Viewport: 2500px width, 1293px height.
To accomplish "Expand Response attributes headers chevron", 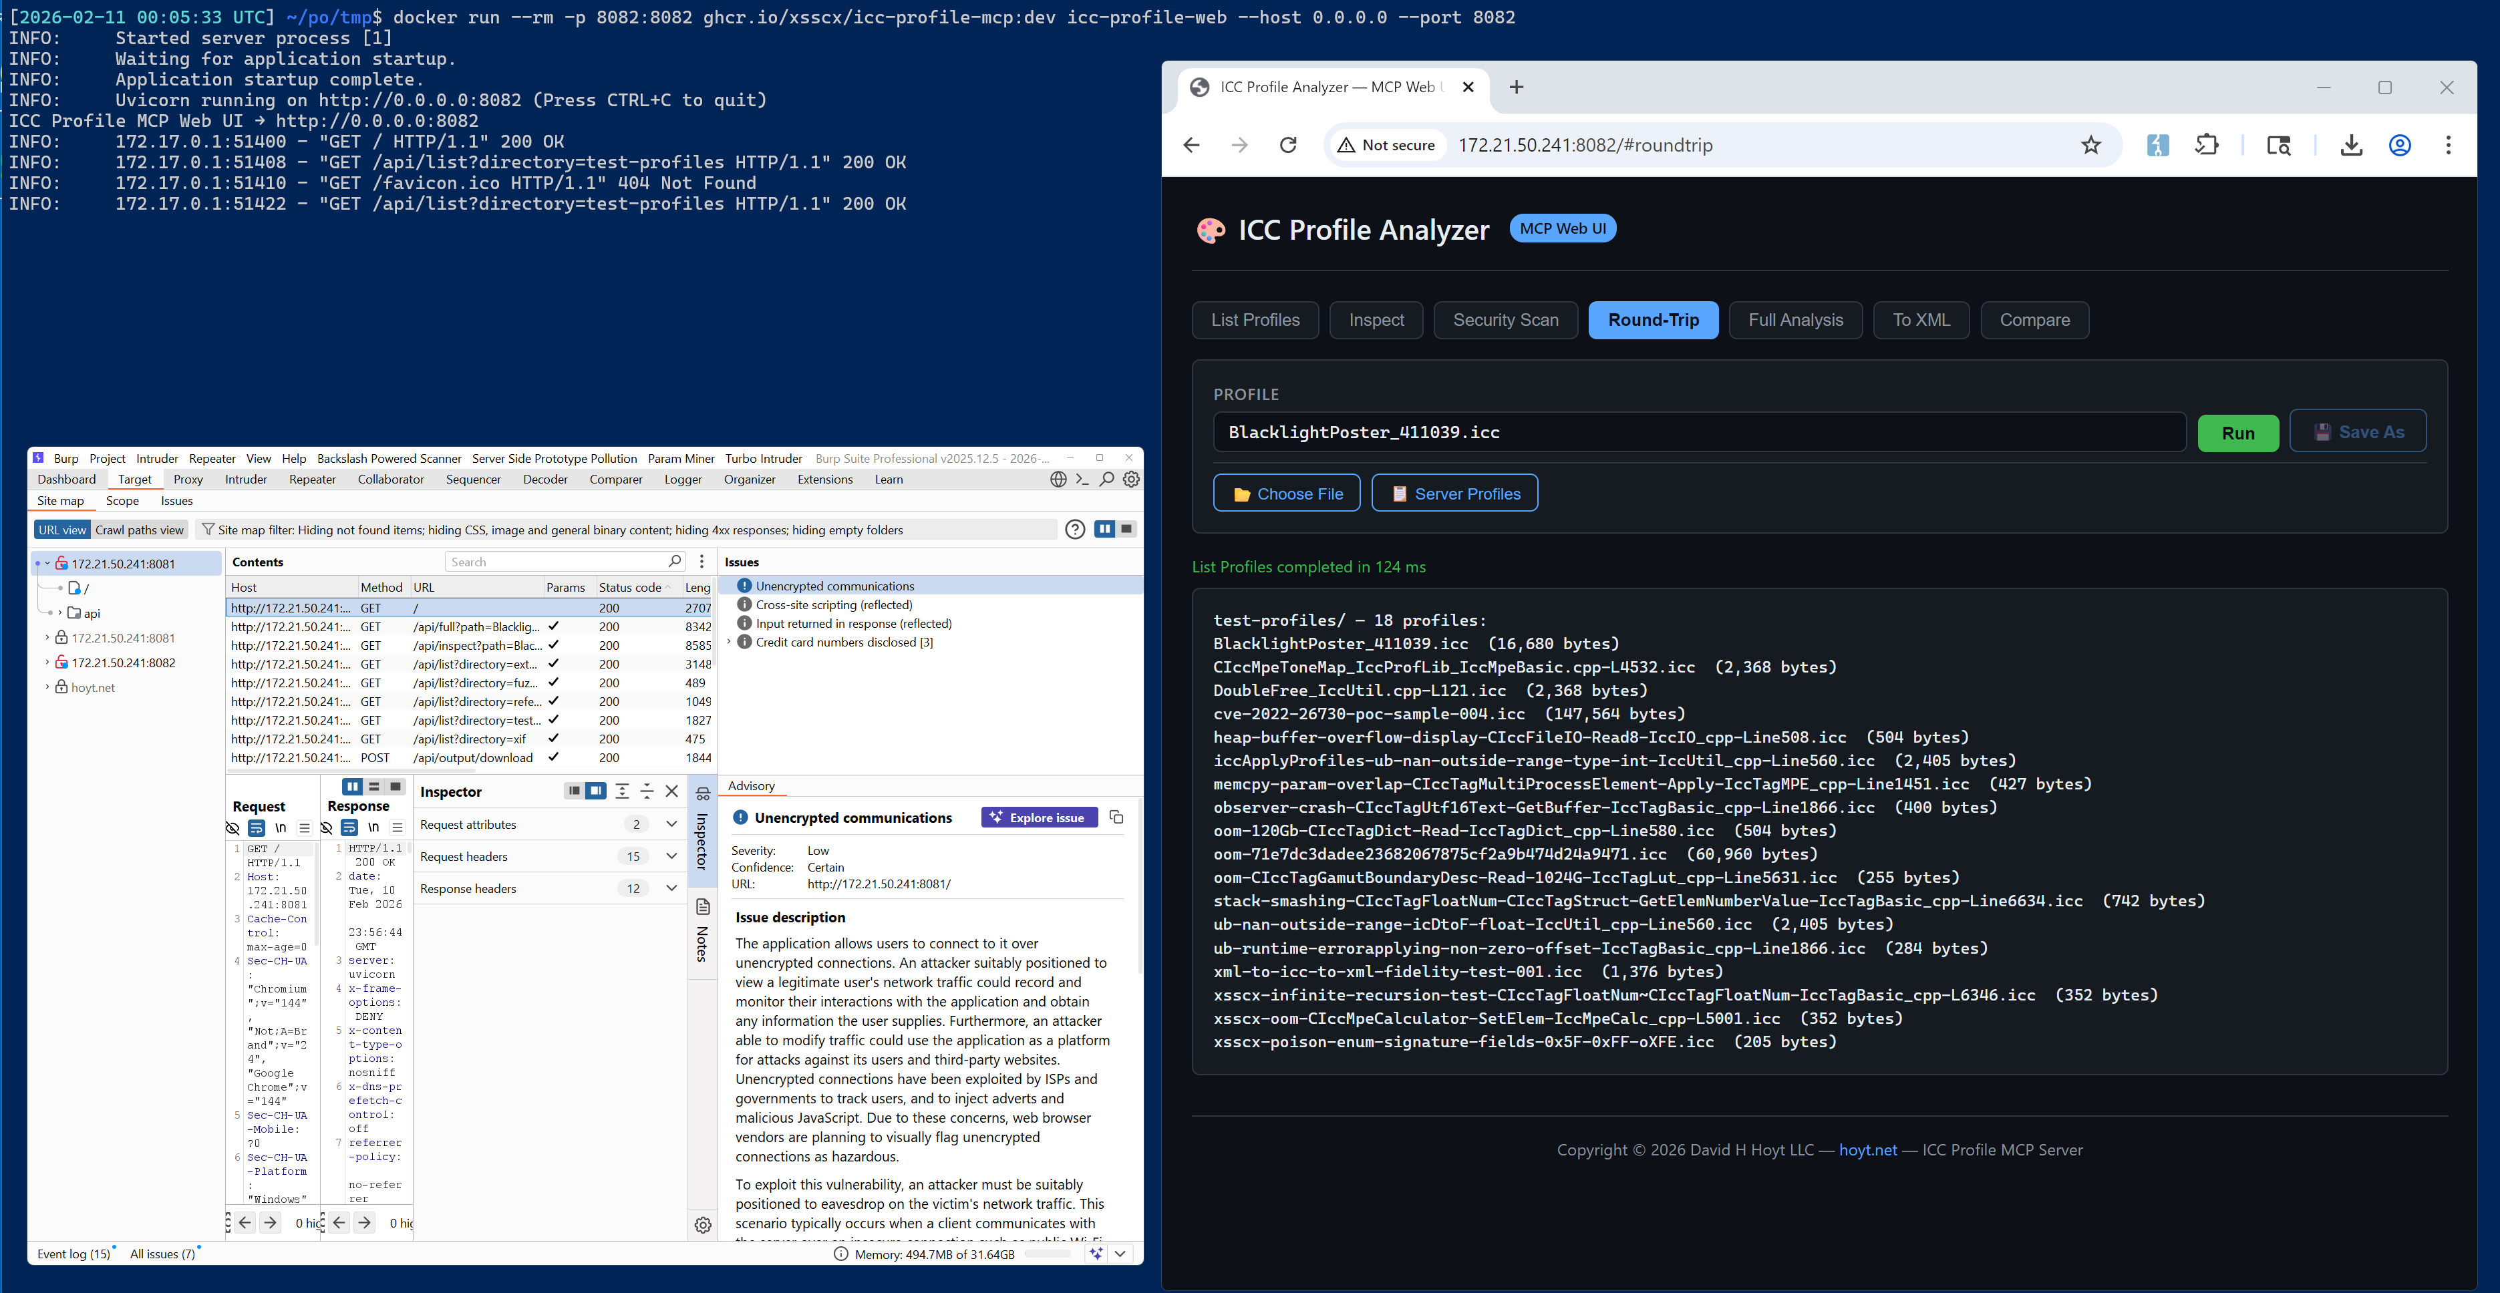I will tap(671, 888).
